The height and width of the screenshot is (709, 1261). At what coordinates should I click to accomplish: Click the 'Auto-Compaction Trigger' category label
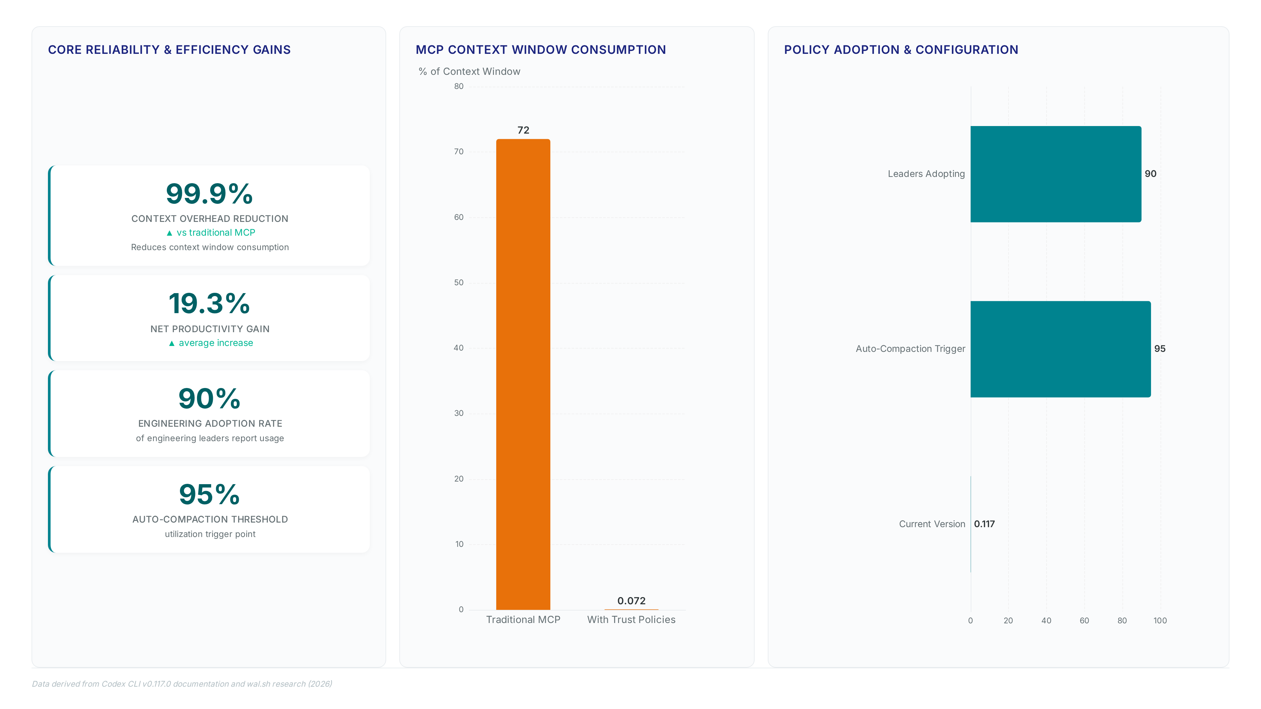click(910, 349)
